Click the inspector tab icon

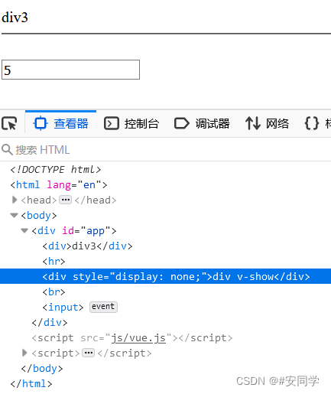41,123
